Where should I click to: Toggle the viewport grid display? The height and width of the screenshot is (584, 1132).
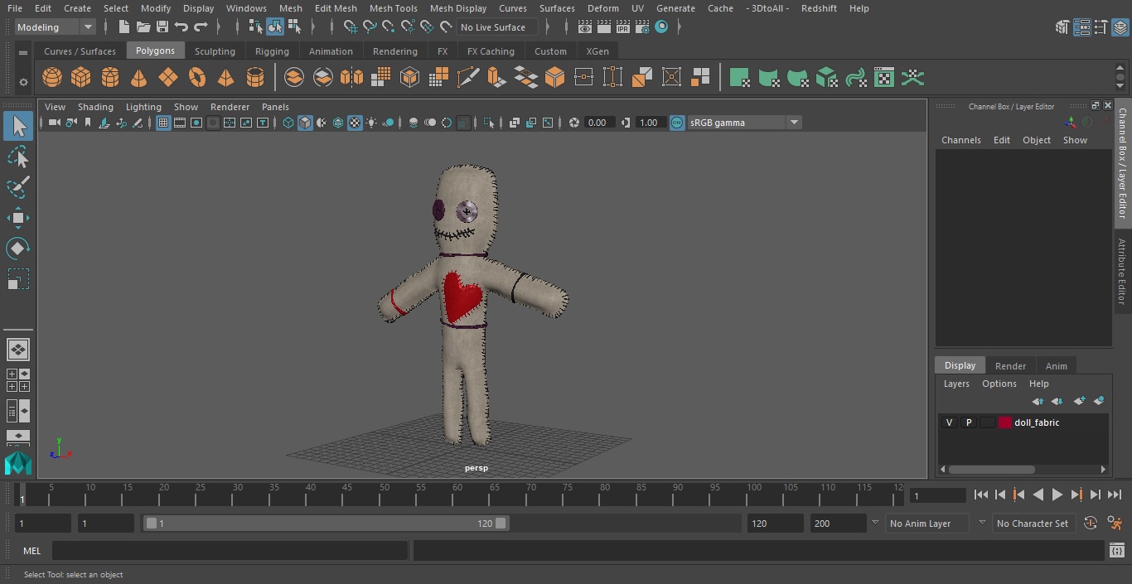click(x=163, y=123)
